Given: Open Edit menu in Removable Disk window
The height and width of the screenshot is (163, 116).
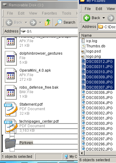Looking at the screenshot, I should [x=21, y=13].
